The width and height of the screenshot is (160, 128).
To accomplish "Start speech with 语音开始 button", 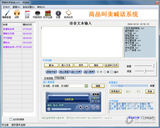I will pos(51,72).
